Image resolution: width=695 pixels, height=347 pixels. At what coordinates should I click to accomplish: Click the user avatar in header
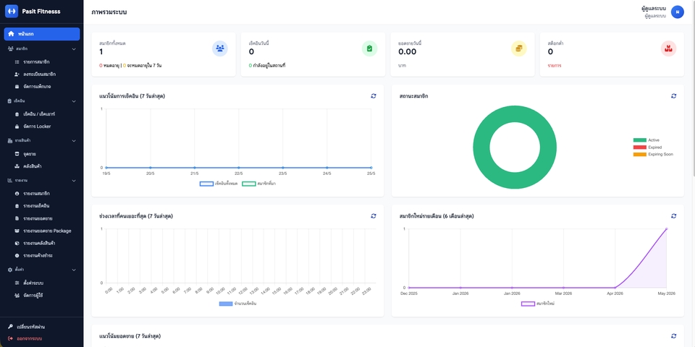click(x=678, y=12)
